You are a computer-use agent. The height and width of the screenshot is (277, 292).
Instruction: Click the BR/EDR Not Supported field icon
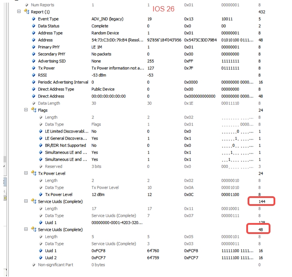[x=41, y=145]
